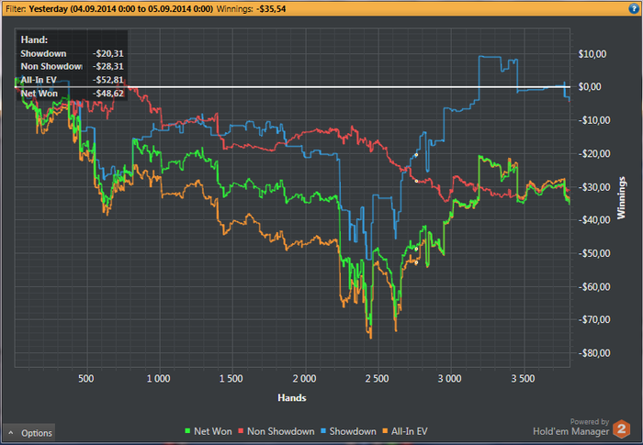Click the 'Powered by' text
Screen dimensions: 643x445
tap(590, 422)
